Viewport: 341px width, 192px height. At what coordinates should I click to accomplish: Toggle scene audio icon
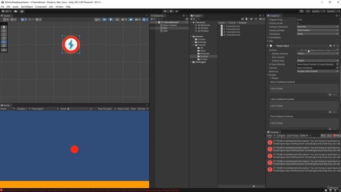pos(117,20)
